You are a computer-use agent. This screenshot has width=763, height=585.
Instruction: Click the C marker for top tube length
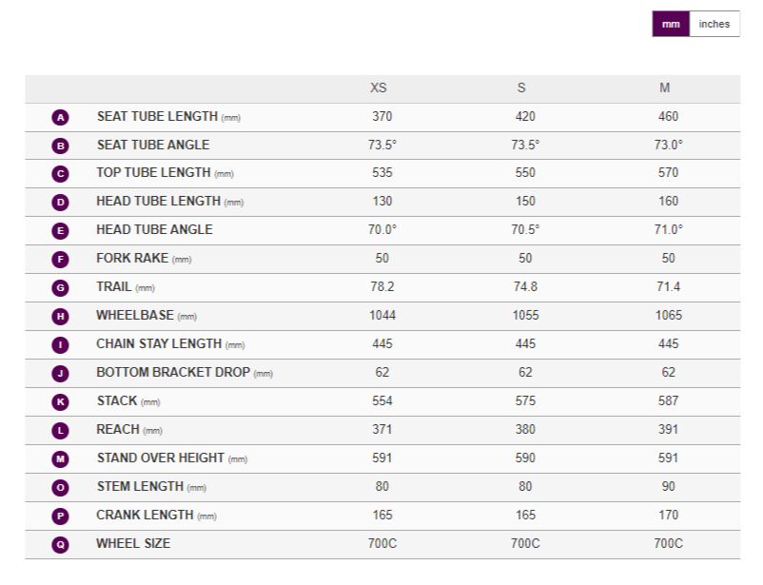(61, 174)
